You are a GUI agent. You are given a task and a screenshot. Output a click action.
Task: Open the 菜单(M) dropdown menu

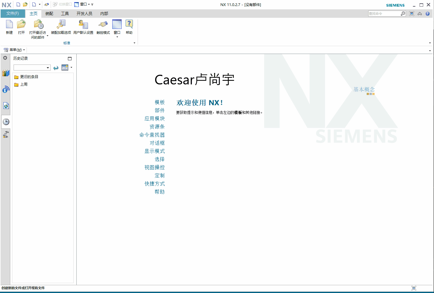[14, 50]
